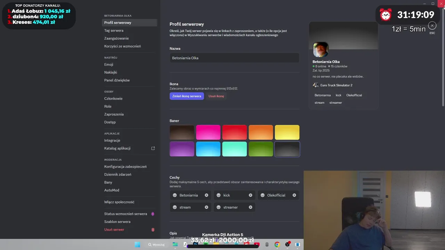Click Usuń ikonę button

pos(216,96)
